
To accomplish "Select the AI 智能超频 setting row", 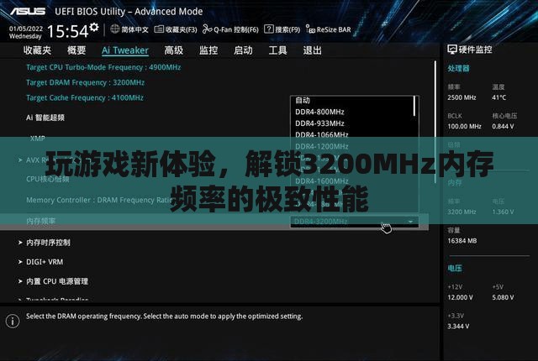I will pos(45,118).
